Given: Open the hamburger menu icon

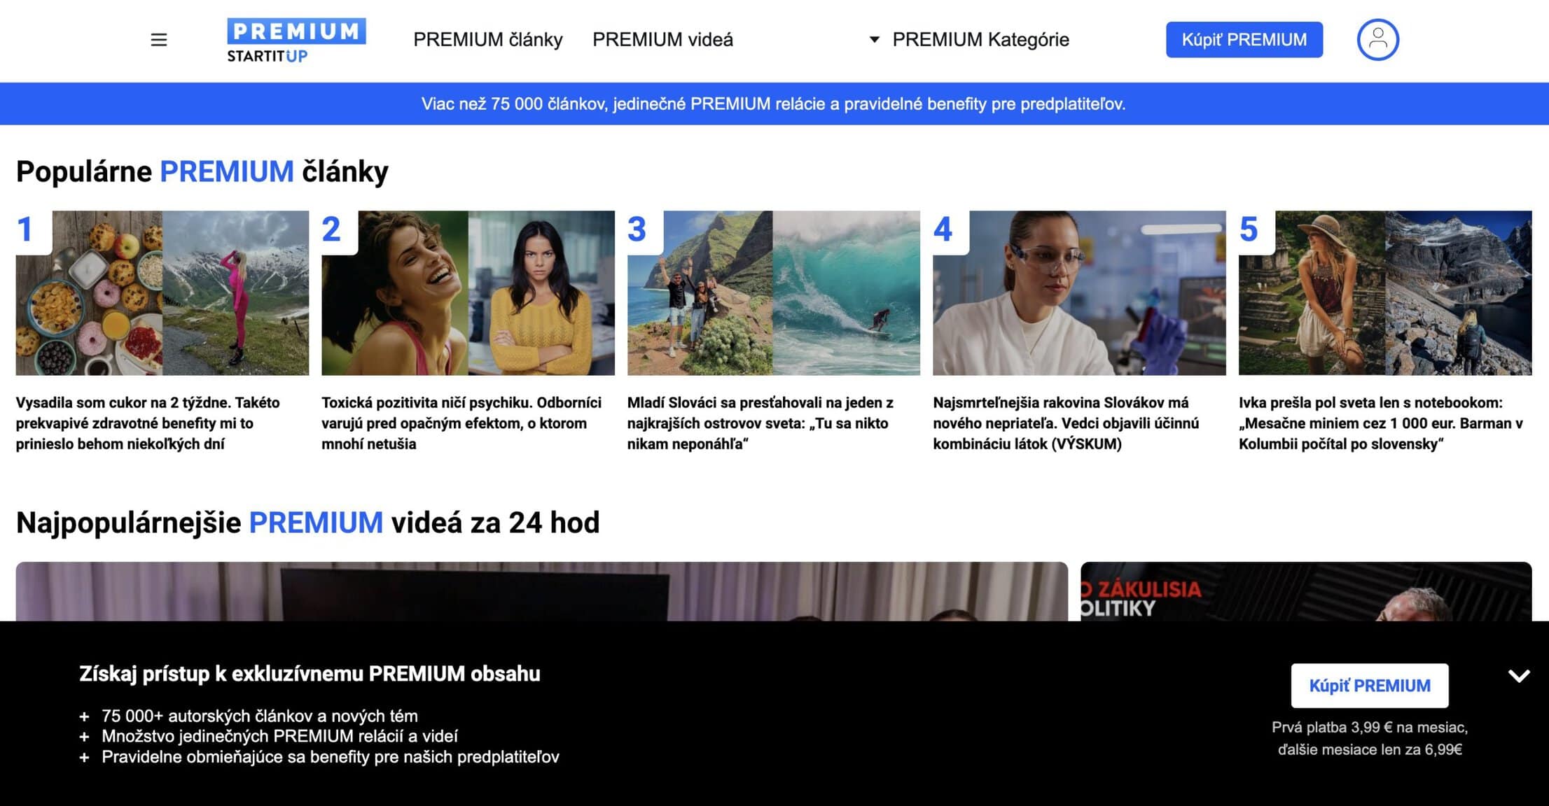Looking at the screenshot, I should coord(159,40).
